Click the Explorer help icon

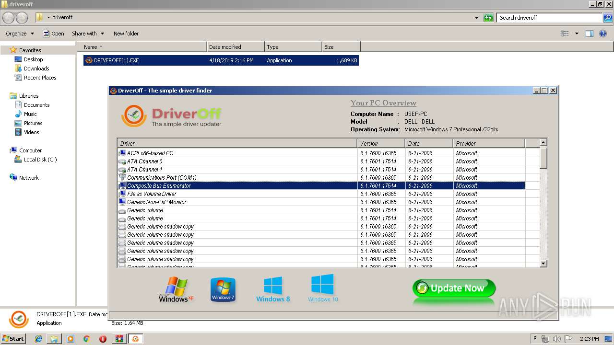[x=603, y=34]
